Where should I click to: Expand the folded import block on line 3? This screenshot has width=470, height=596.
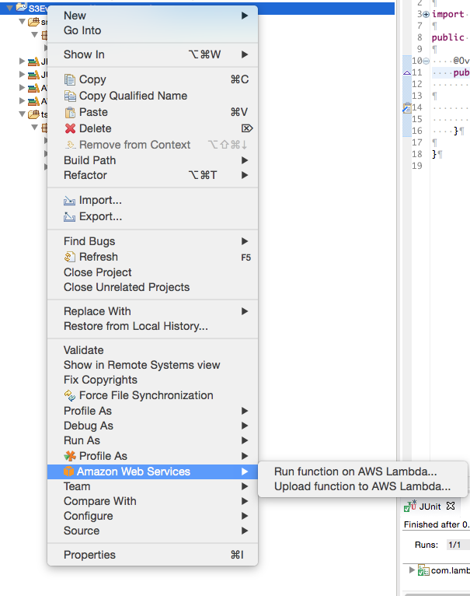[x=426, y=15]
